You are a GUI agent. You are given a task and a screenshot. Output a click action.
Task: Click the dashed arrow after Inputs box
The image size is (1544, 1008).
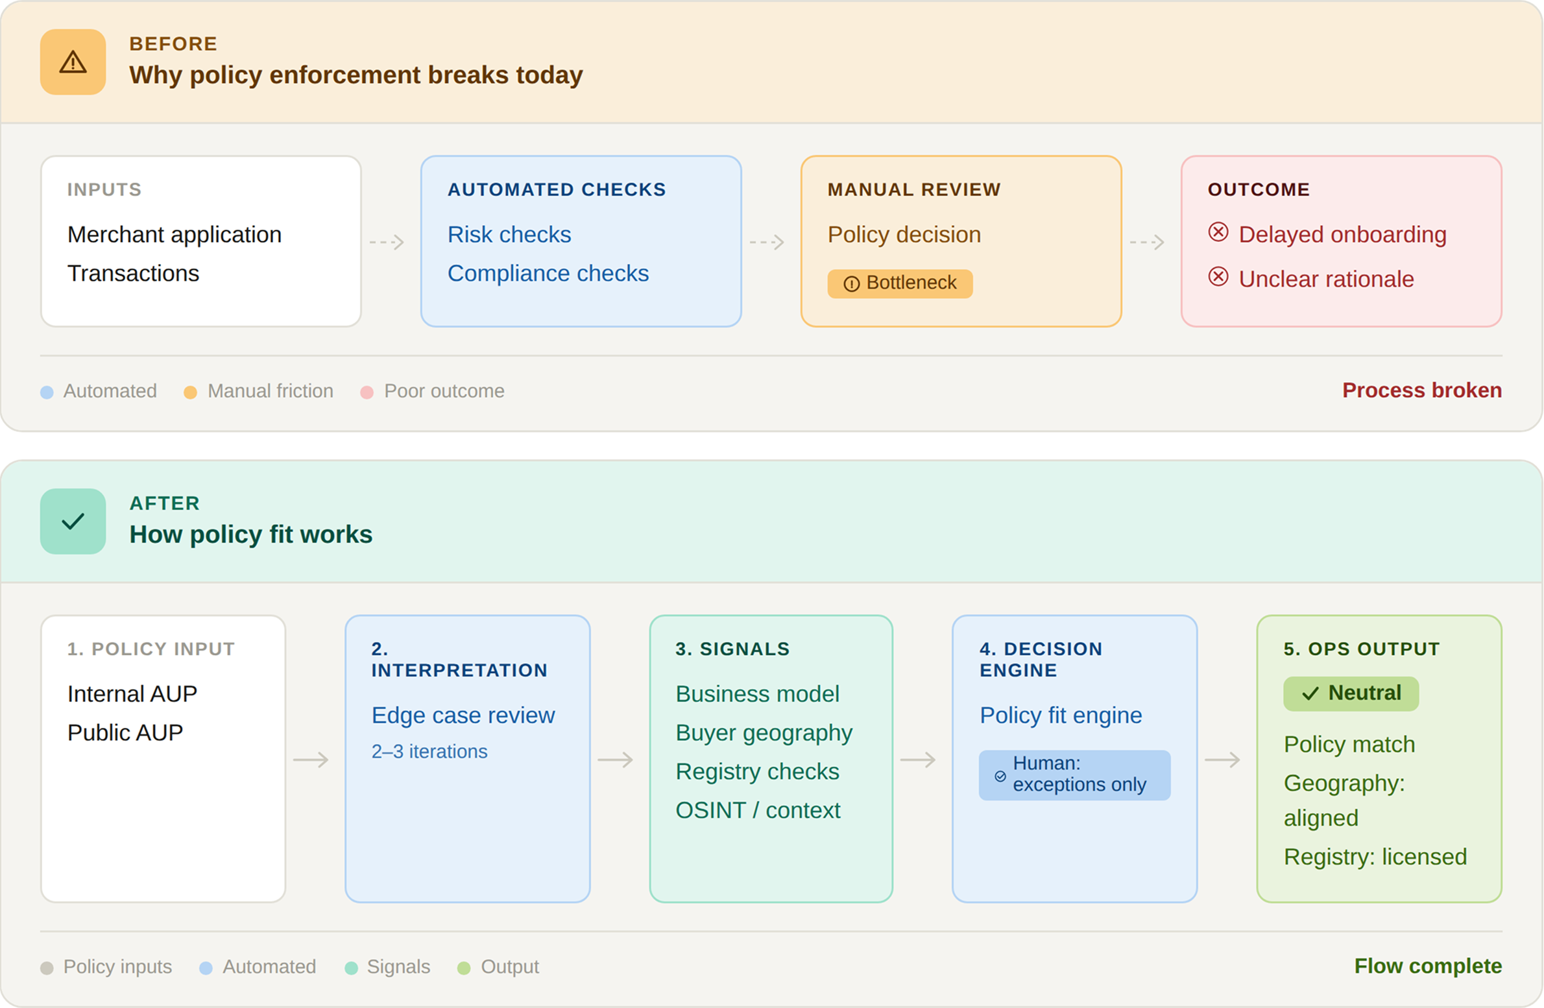387,242
